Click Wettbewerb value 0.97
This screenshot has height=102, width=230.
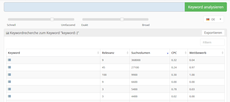192,67
